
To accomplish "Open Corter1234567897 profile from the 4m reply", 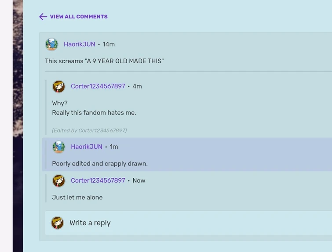I will coord(98,86).
